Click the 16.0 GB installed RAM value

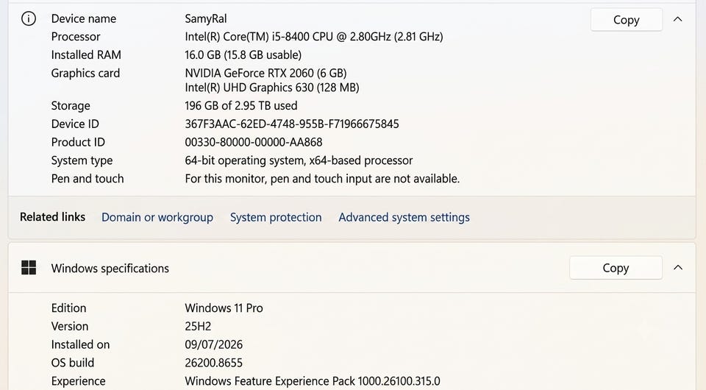click(x=243, y=55)
